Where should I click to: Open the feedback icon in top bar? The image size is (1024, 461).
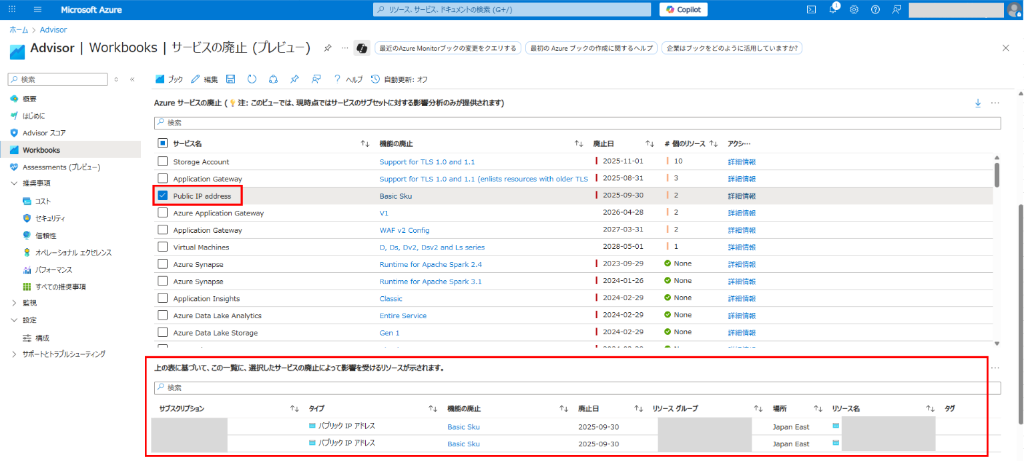897,9
